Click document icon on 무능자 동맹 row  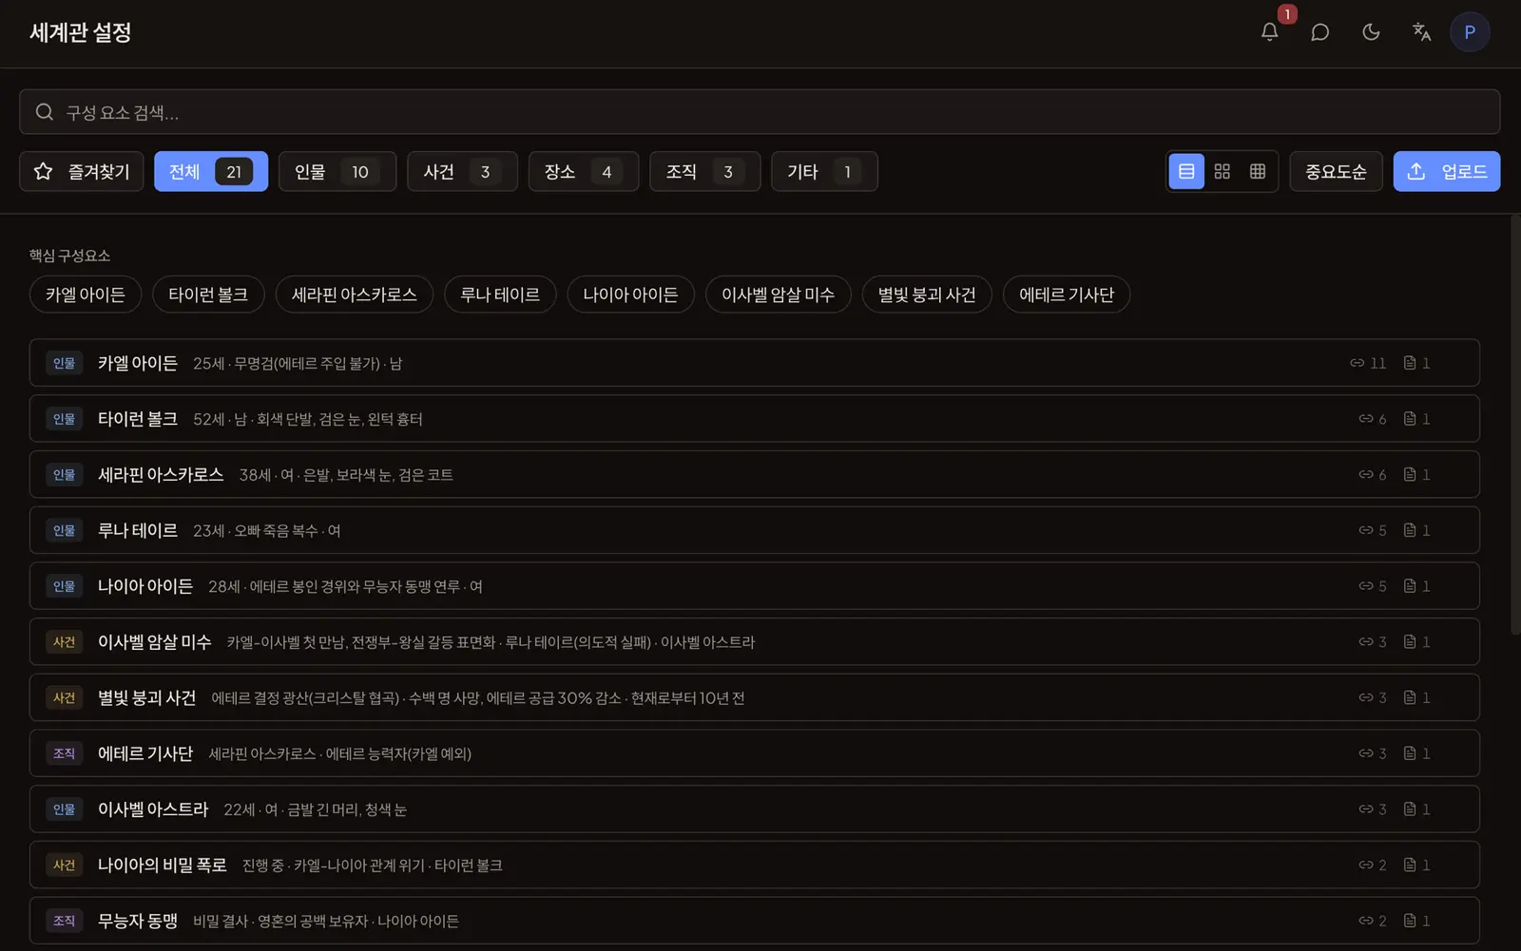[x=1410, y=921]
